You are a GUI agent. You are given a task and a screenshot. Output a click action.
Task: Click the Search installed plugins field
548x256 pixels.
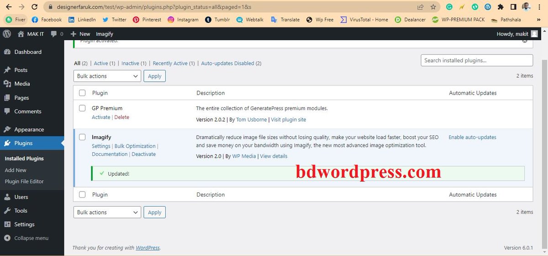click(x=477, y=60)
